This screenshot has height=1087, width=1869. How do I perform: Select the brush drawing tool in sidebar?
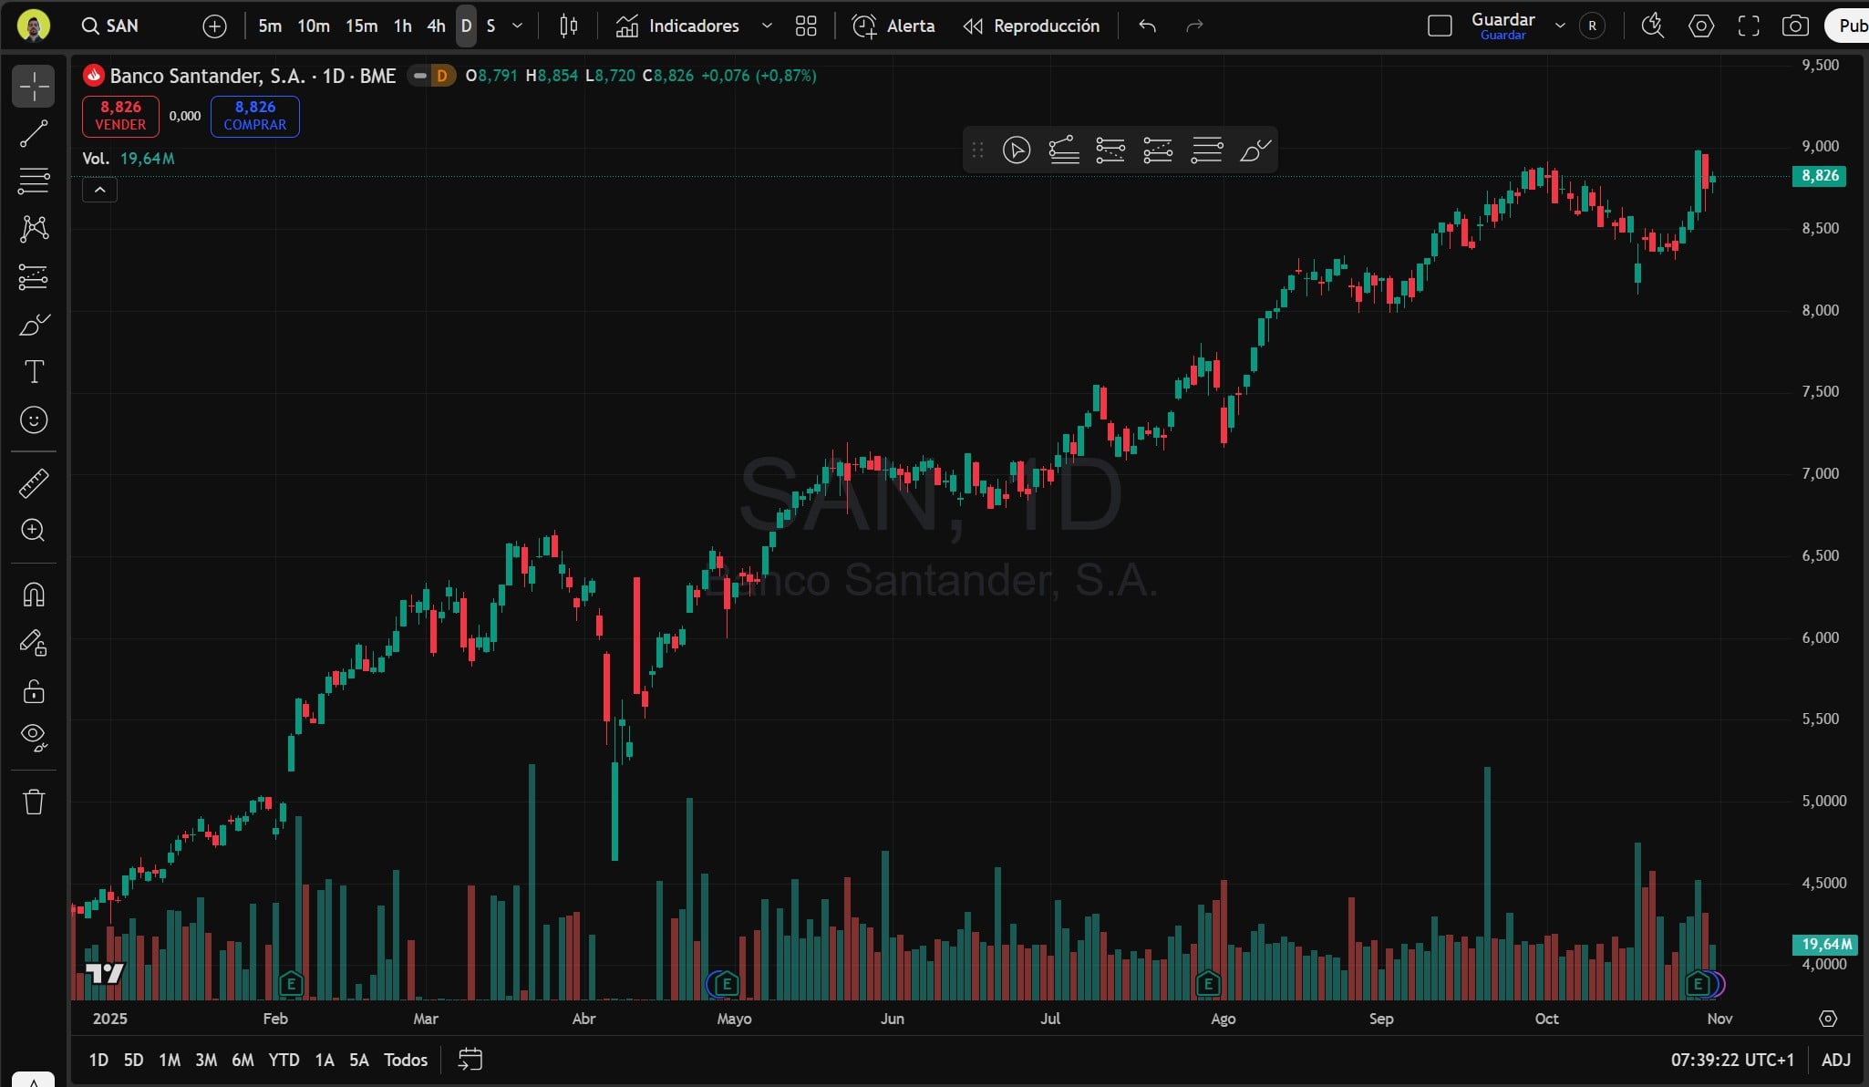[x=34, y=325]
